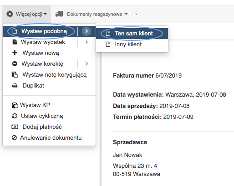Click the Data wystawienia label
This screenshot has width=234, height=186.
pos(138,95)
